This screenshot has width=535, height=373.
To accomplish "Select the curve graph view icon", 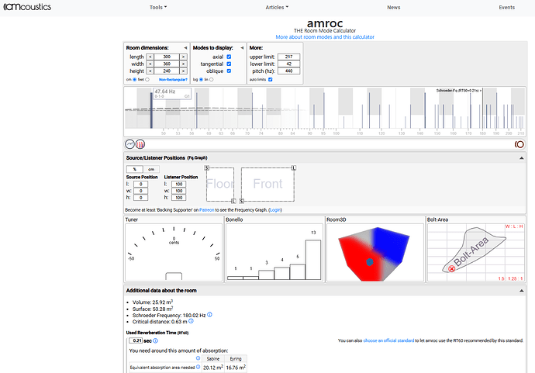I will coord(129,144).
